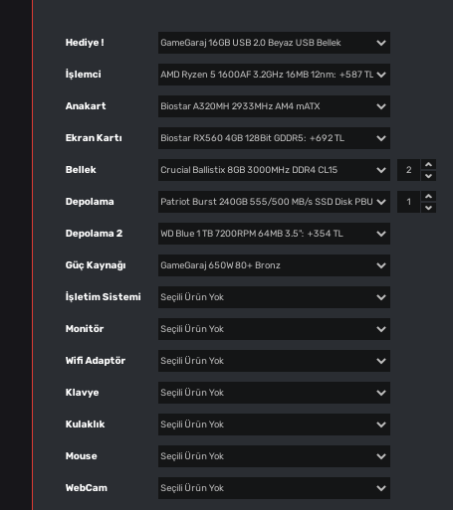Expand the Mouse selection dropdown

(274, 456)
